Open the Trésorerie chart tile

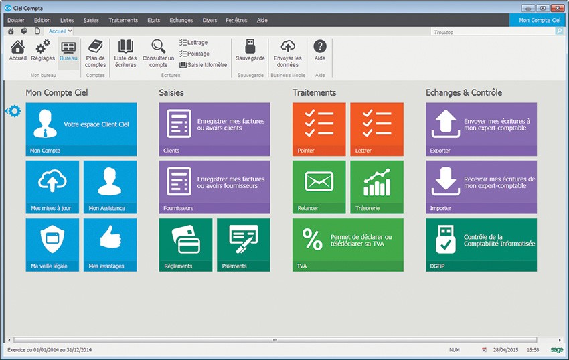(376, 187)
